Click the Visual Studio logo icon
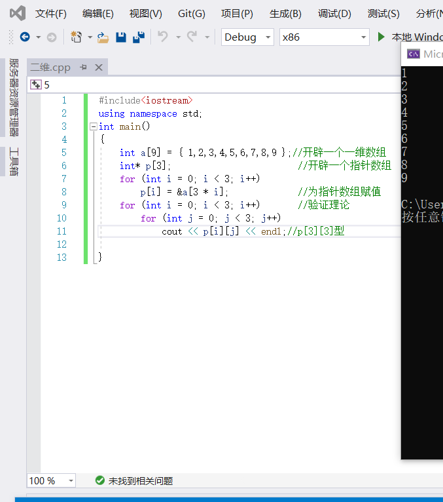This screenshot has height=502, width=443. pyautogui.click(x=18, y=14)
